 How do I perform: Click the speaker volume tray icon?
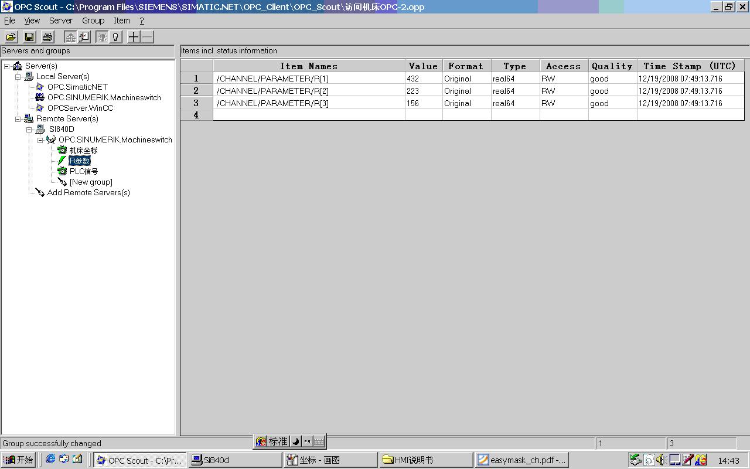(662, 460)
